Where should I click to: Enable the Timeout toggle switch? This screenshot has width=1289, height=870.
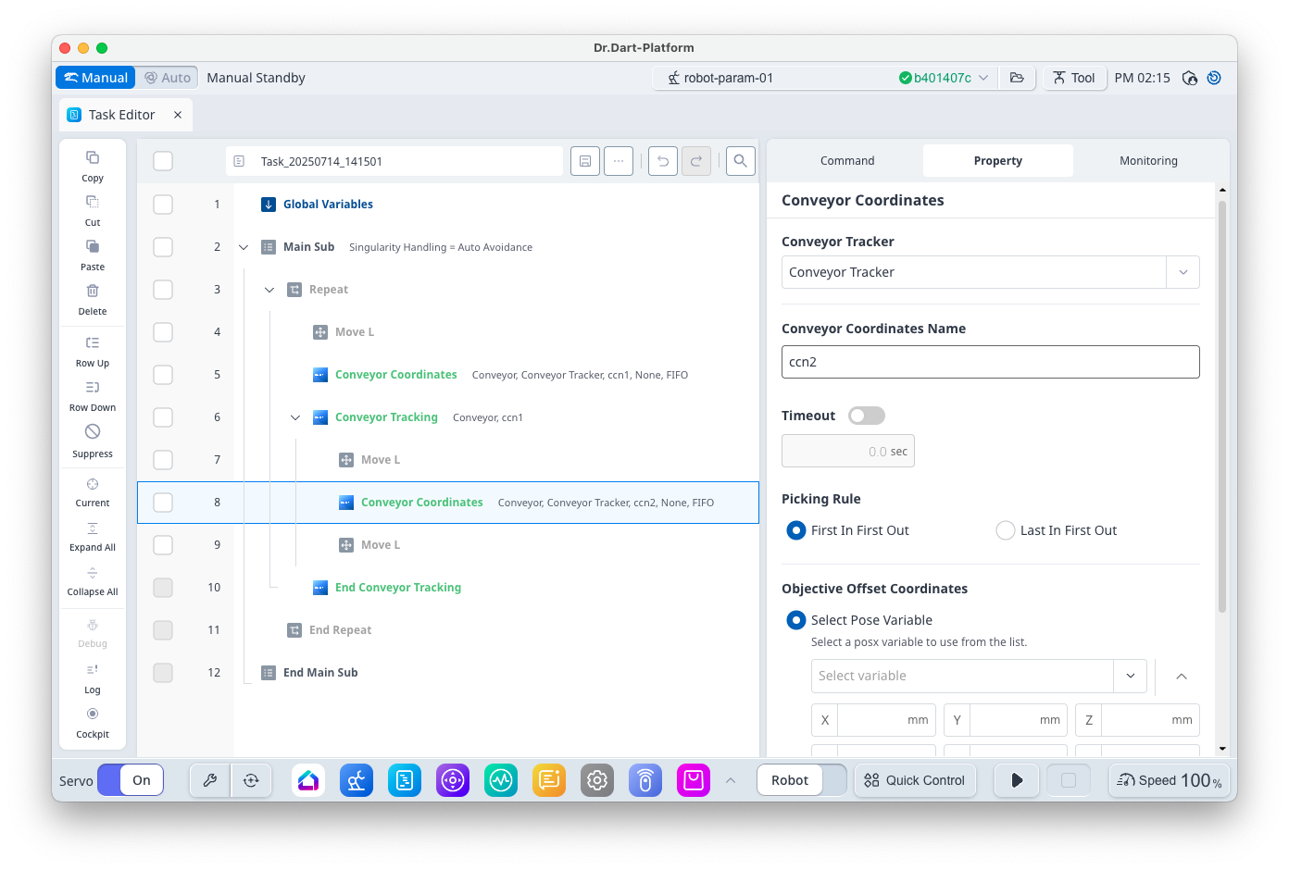[x=866, y=416]
